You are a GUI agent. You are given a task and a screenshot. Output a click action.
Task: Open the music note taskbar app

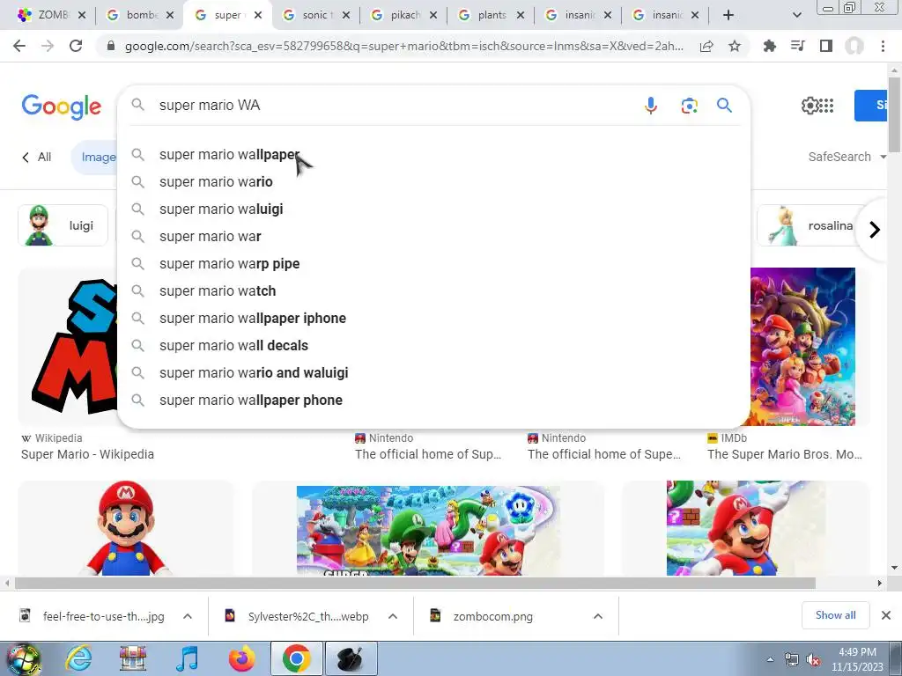point(187,658)
